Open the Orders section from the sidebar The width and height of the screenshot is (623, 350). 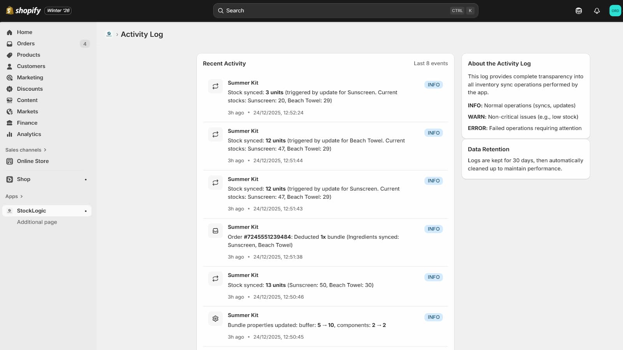tap(26, 44)
